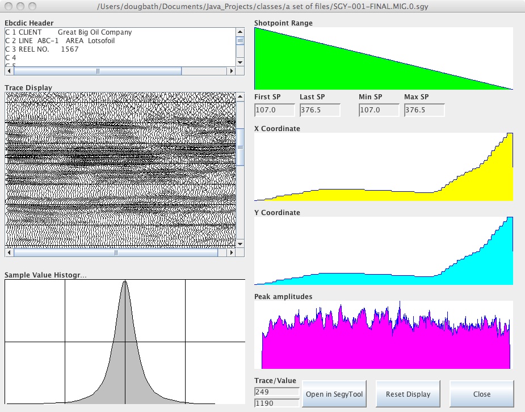Click Ebcdic Header horizontal scroll right arrow
The height and width of the screenshot is (412, 525).
pyautogui.click(x=230, y=72)
